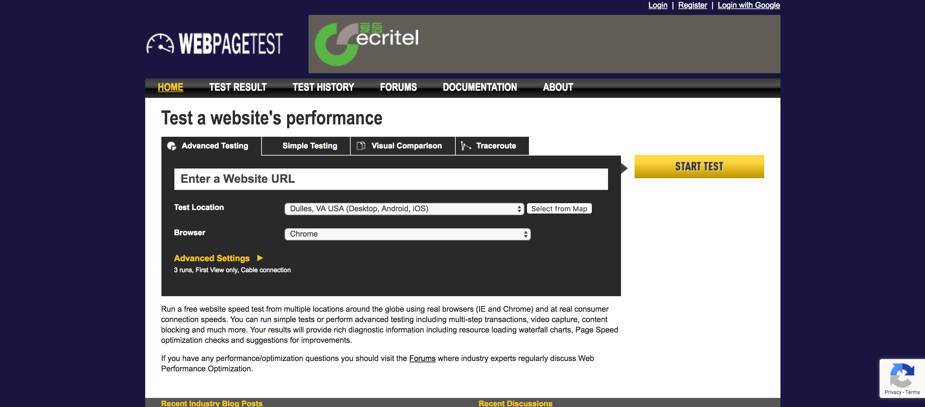Switch to the Simple Testing tab
Image resolution: width=925 pixels, height=407 pixels.
pyautogui.click(x=310, y=146)
